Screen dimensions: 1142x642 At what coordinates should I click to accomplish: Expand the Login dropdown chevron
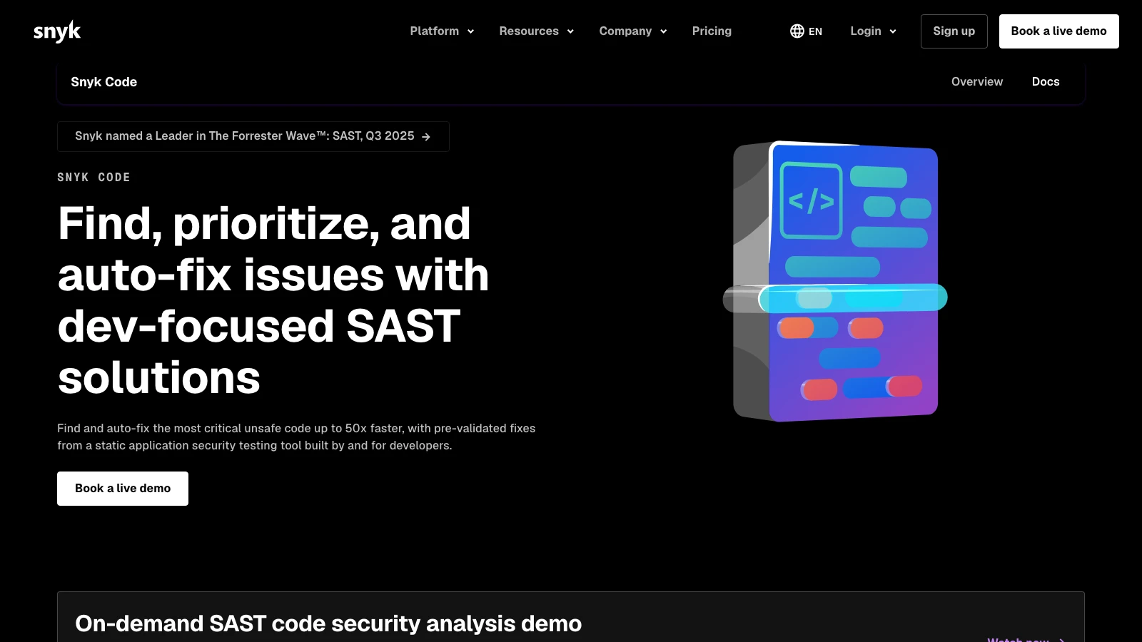[893, 31]
